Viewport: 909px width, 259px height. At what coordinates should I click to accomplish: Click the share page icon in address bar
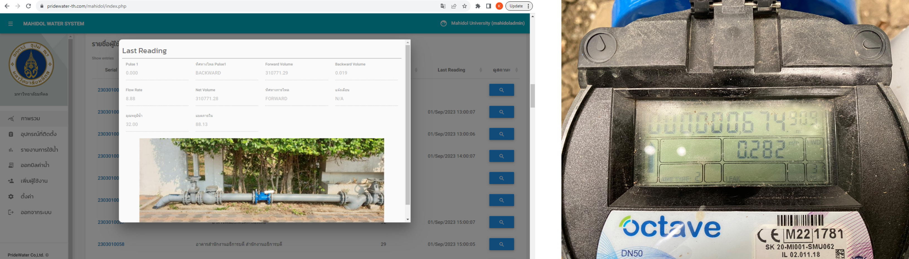pyautogui.click(x=454, y=6)
